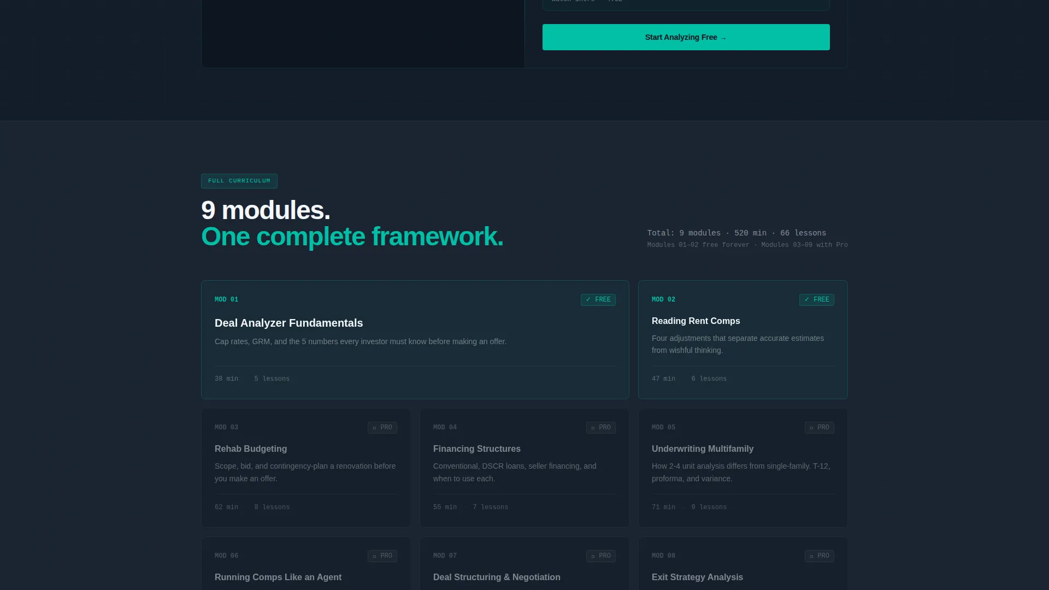Click the MOD 08 label

pos(663,556)
